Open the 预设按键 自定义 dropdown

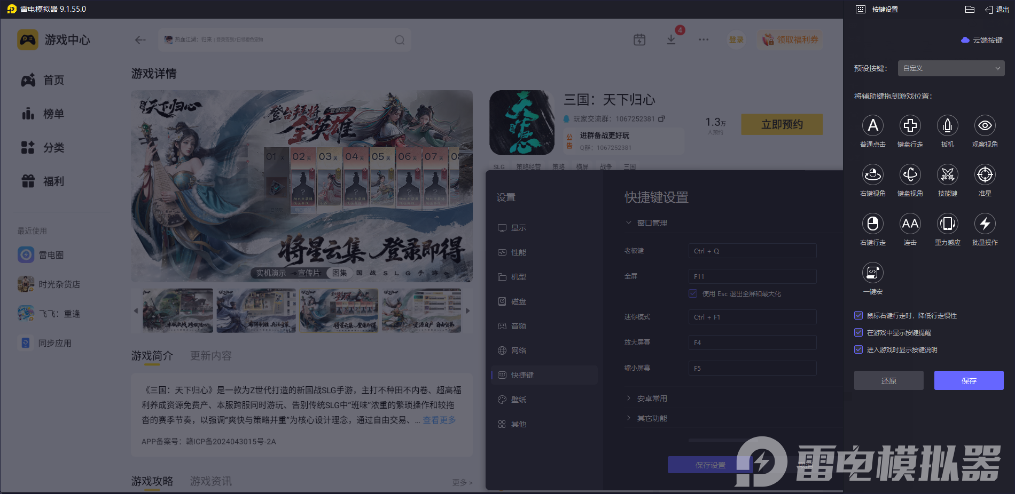951,68
